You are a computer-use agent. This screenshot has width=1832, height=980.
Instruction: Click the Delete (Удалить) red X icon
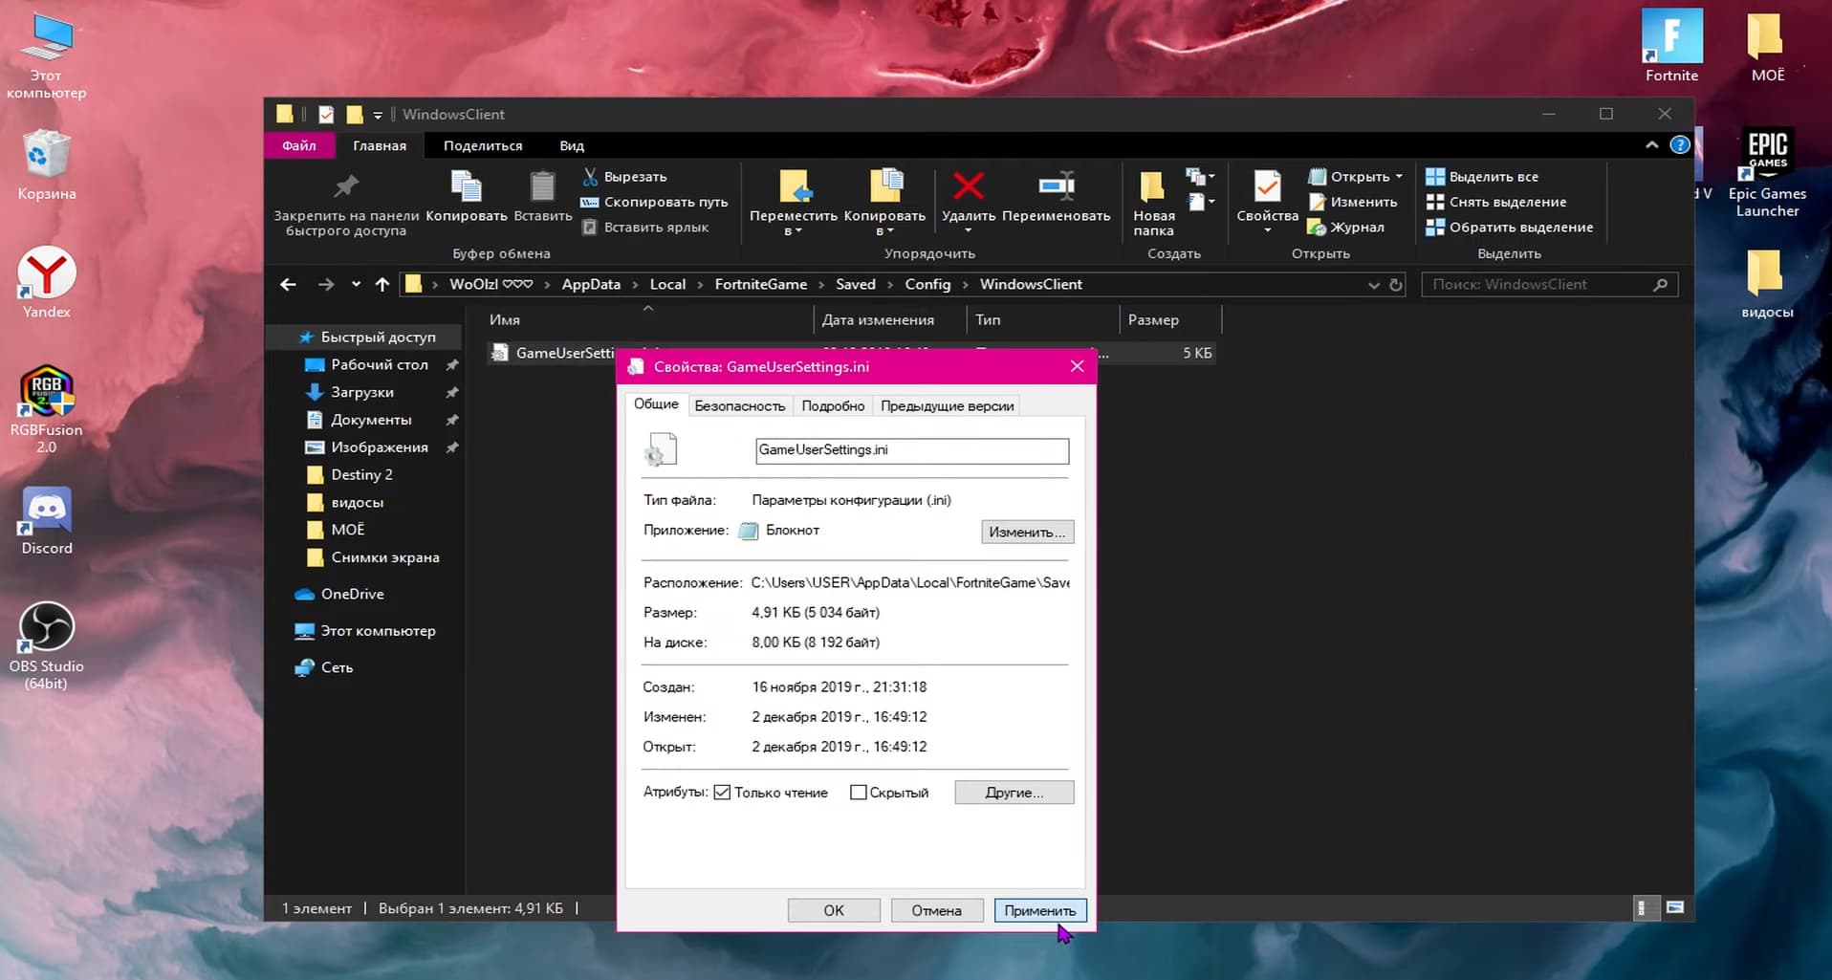968,186
